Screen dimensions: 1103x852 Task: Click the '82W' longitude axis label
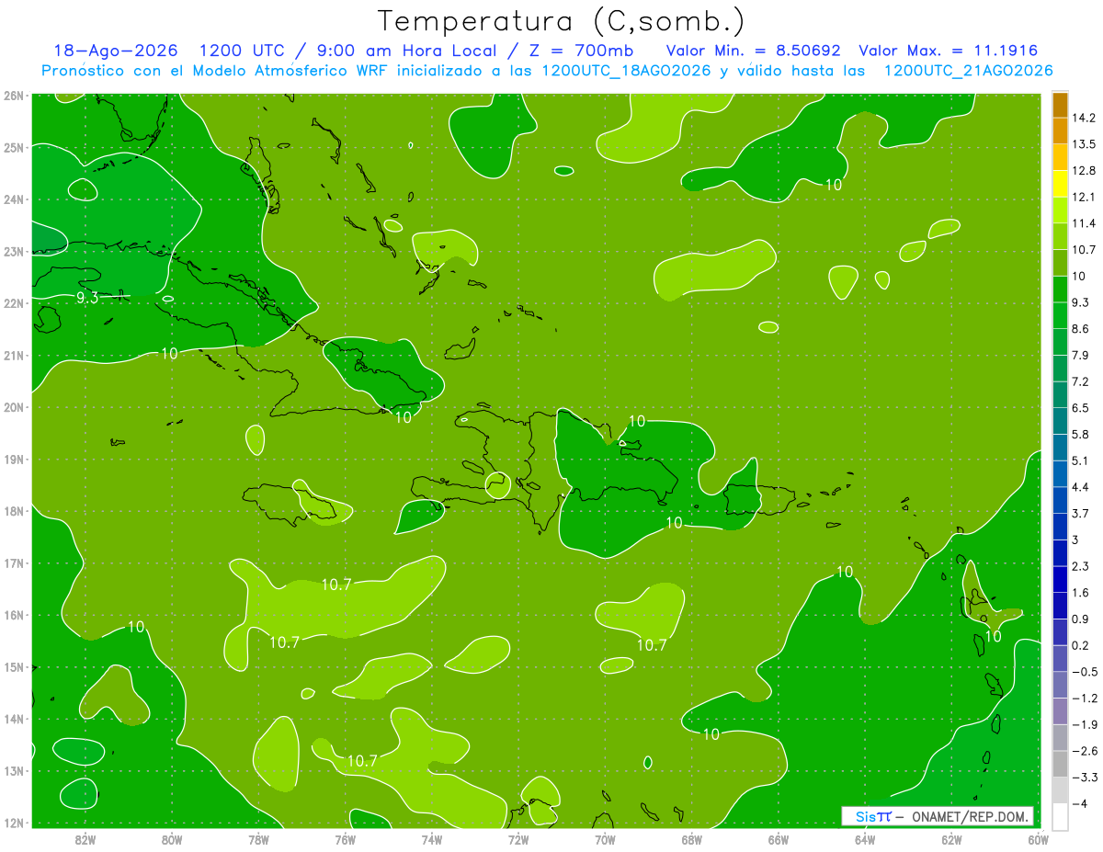85,839
